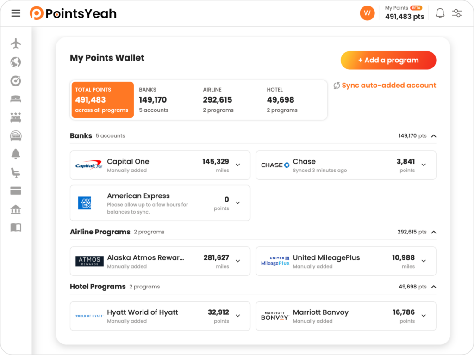Click the 49,698 pts hotel section total
This screenshot has height=355, width=474.
click(412, 287)
